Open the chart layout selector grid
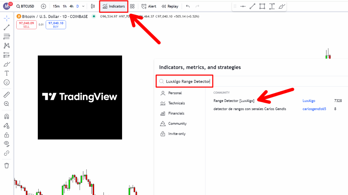This screenshot has height=195, width=348. point(132,6)
